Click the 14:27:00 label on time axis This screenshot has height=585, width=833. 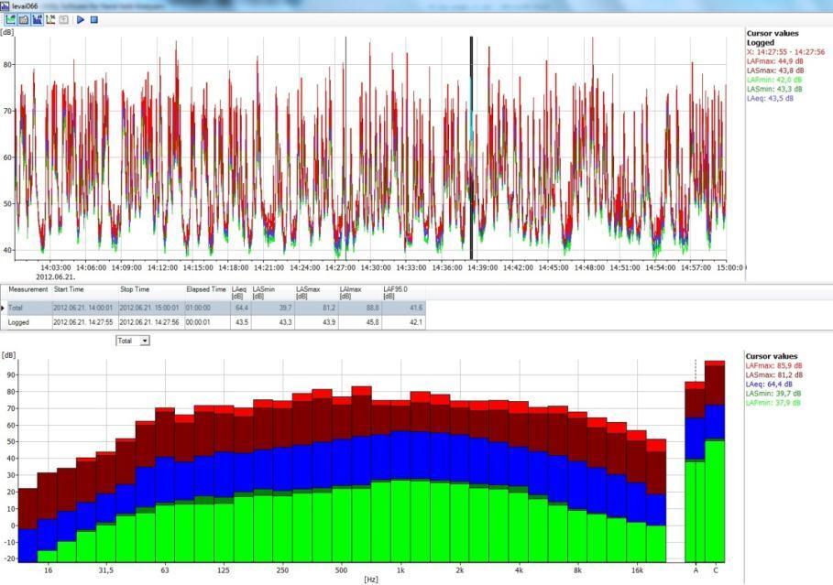tap(340, 267)
